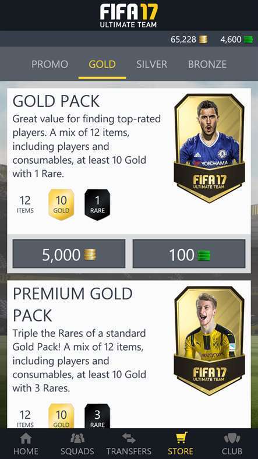258x459 pixels.
Task: Tap the FIFA 17 Ultimate Team logo
Action: point(129,15)
